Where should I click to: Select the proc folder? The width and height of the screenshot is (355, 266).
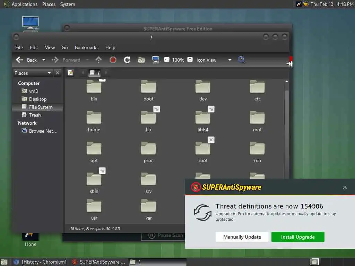coord(148,152)
